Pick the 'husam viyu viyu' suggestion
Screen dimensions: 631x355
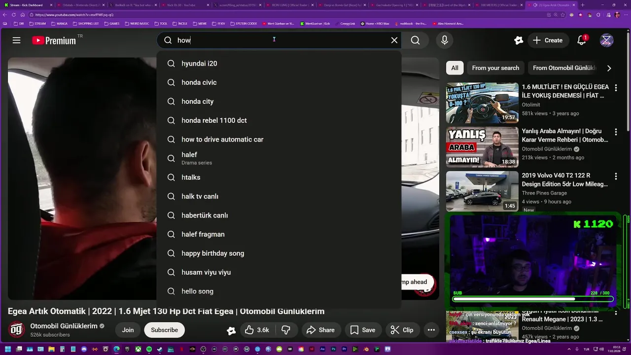pyautogui.click(x=279, y=272)
